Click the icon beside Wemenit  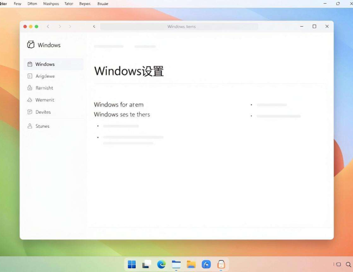coord(30,100)
